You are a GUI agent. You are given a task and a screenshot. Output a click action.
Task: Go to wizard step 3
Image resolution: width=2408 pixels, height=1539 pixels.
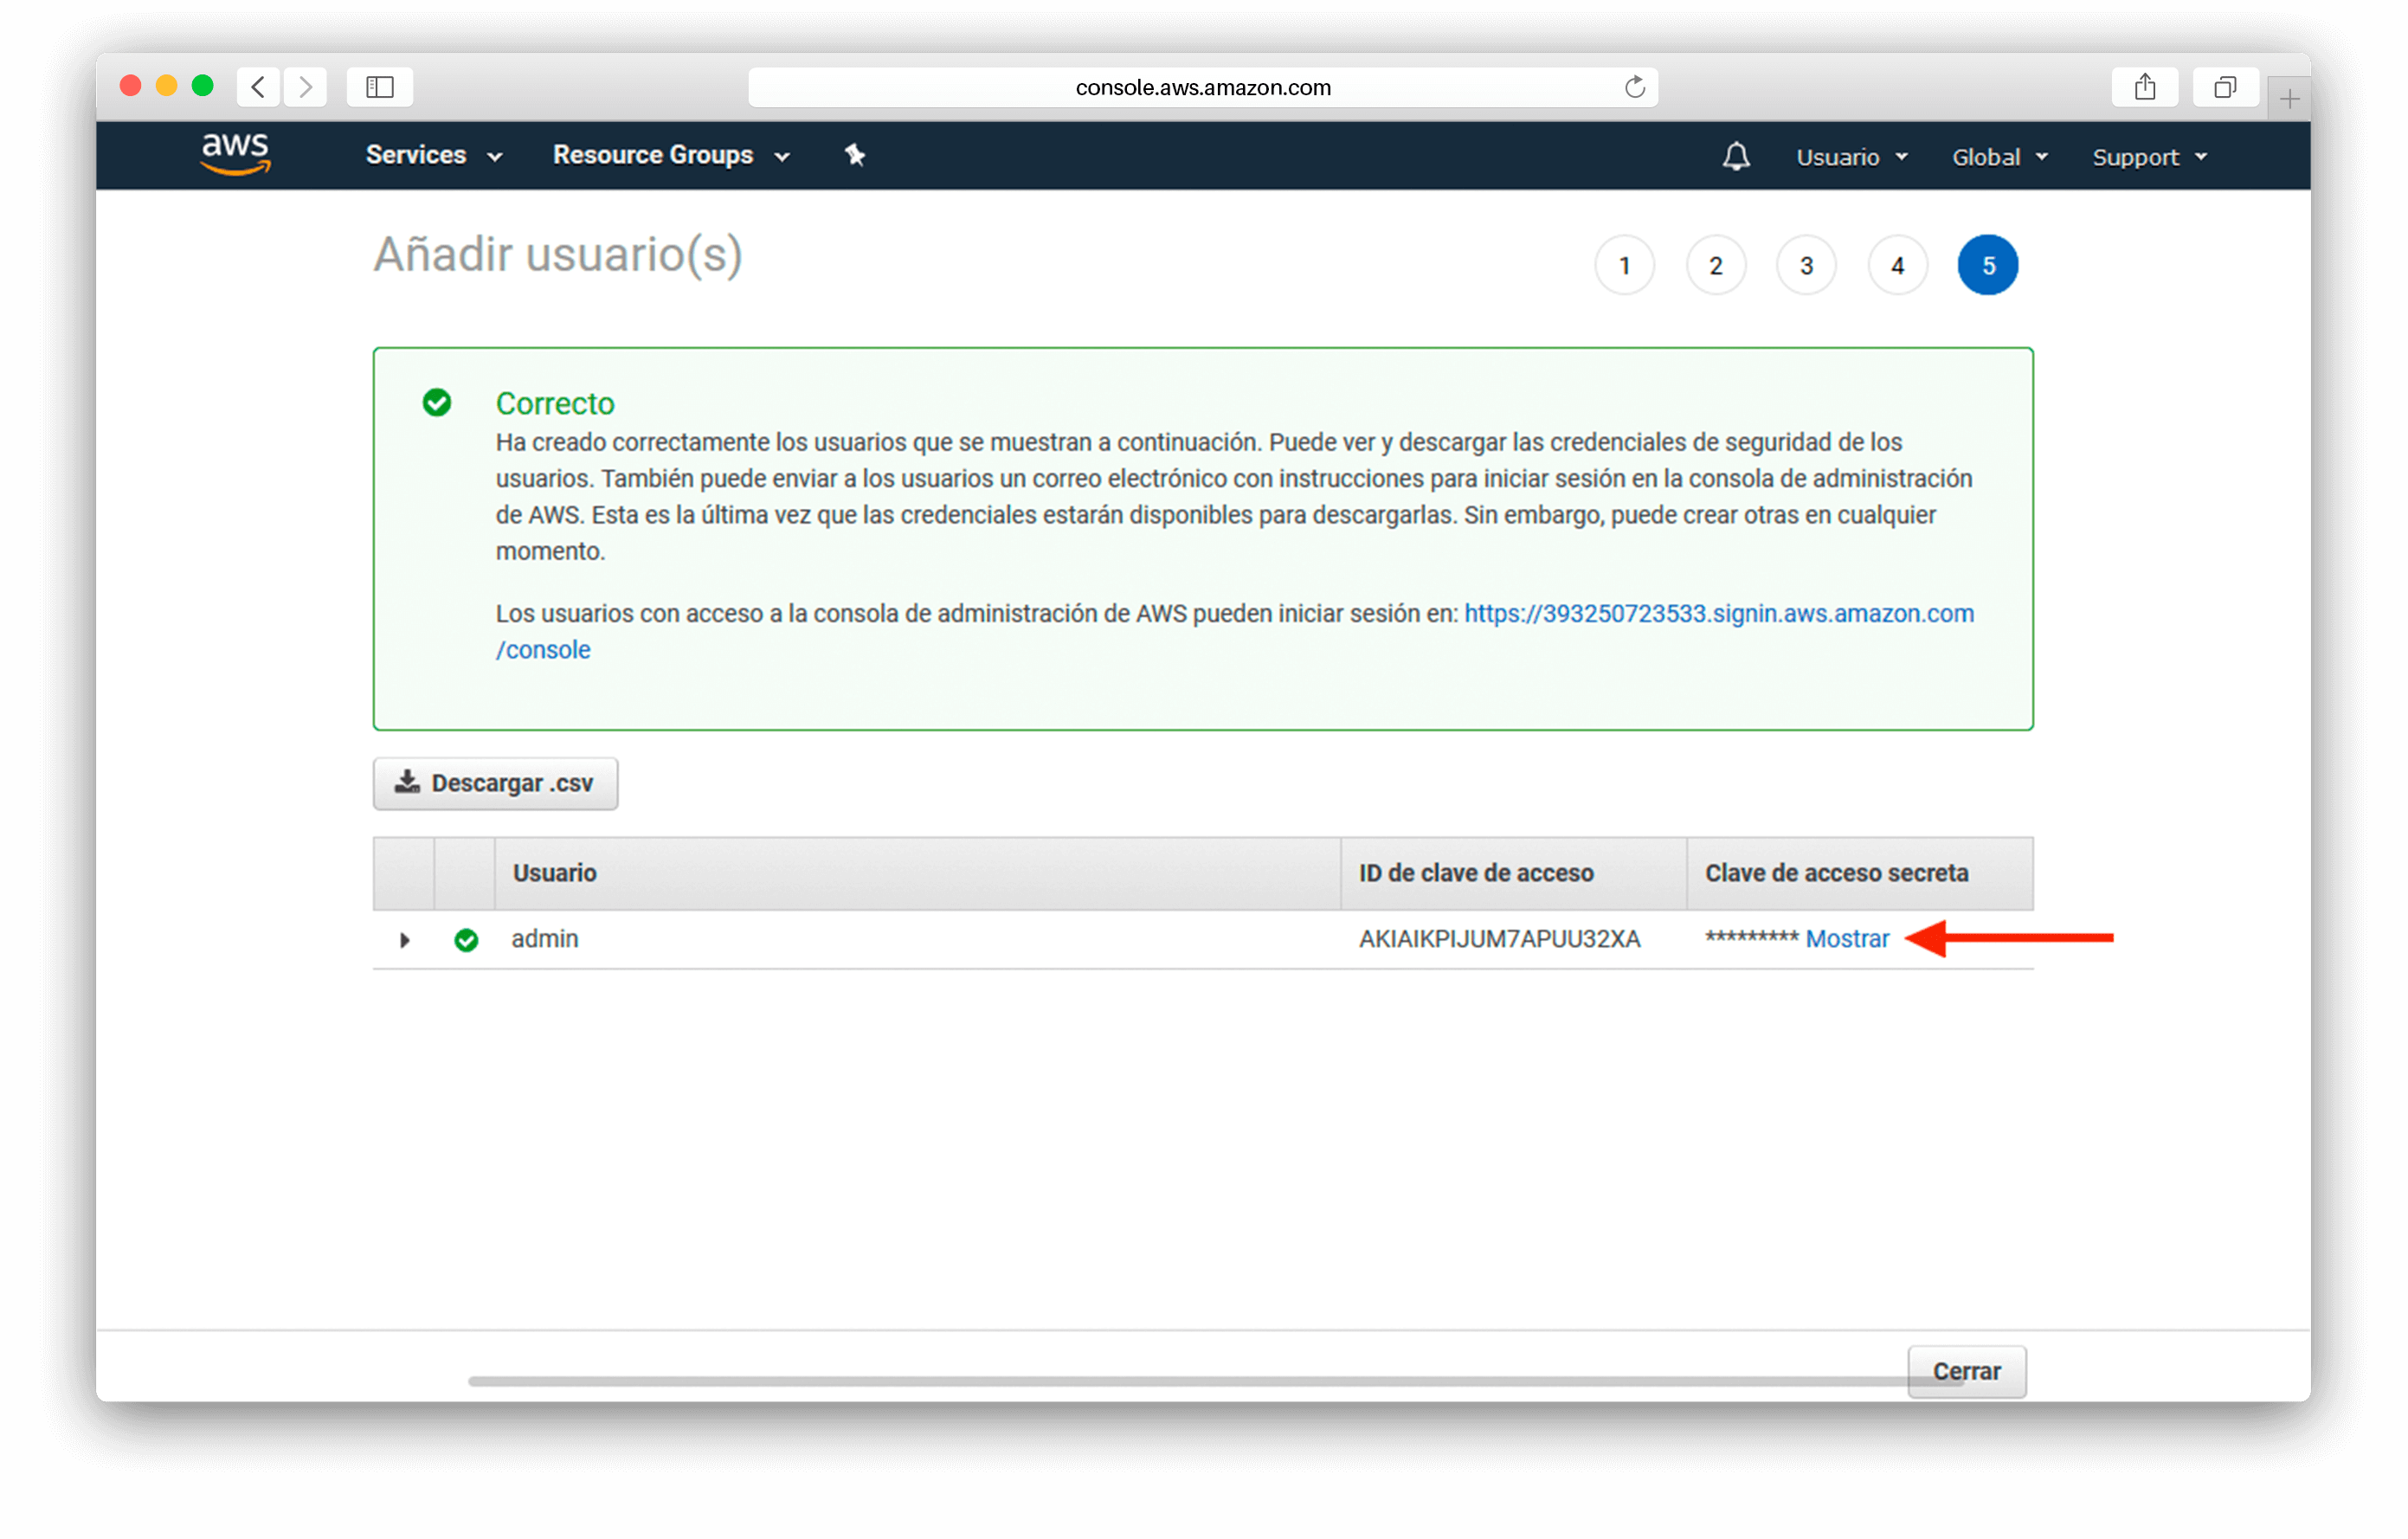point(1807,266)
